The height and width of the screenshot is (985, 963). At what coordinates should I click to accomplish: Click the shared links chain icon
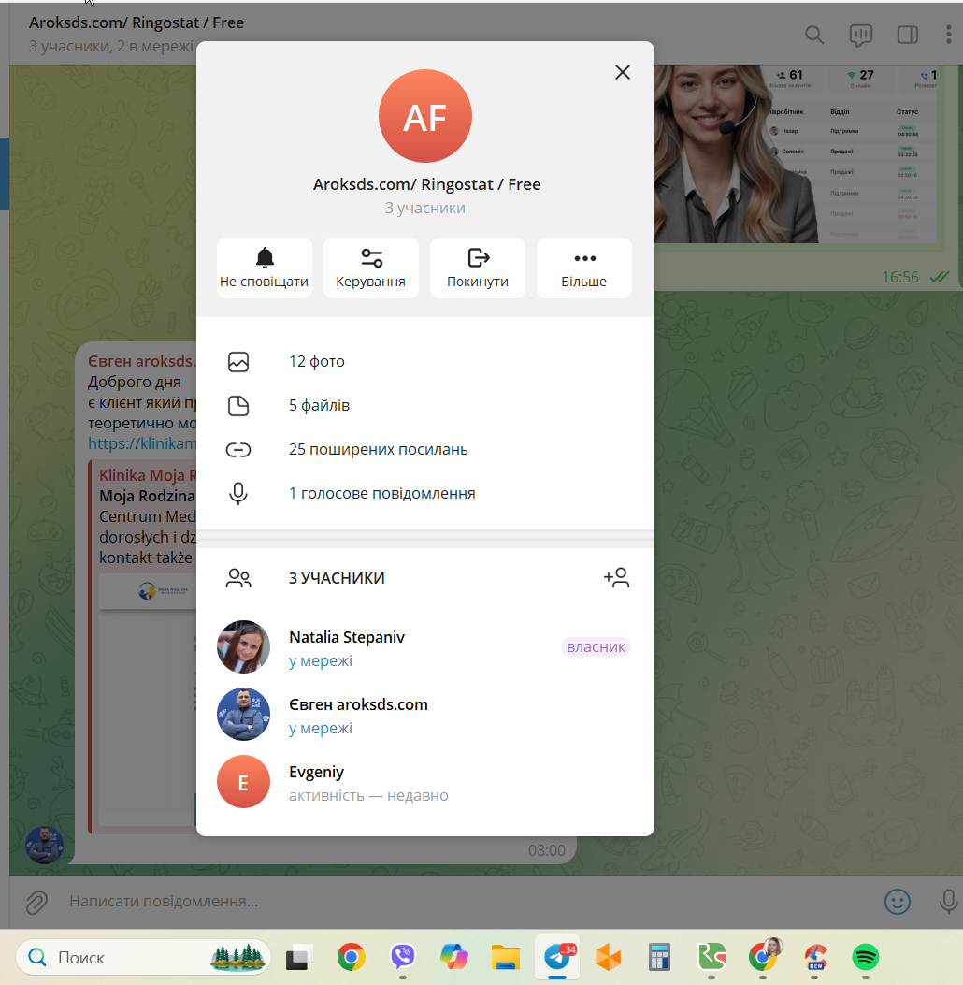coord(238,450)
